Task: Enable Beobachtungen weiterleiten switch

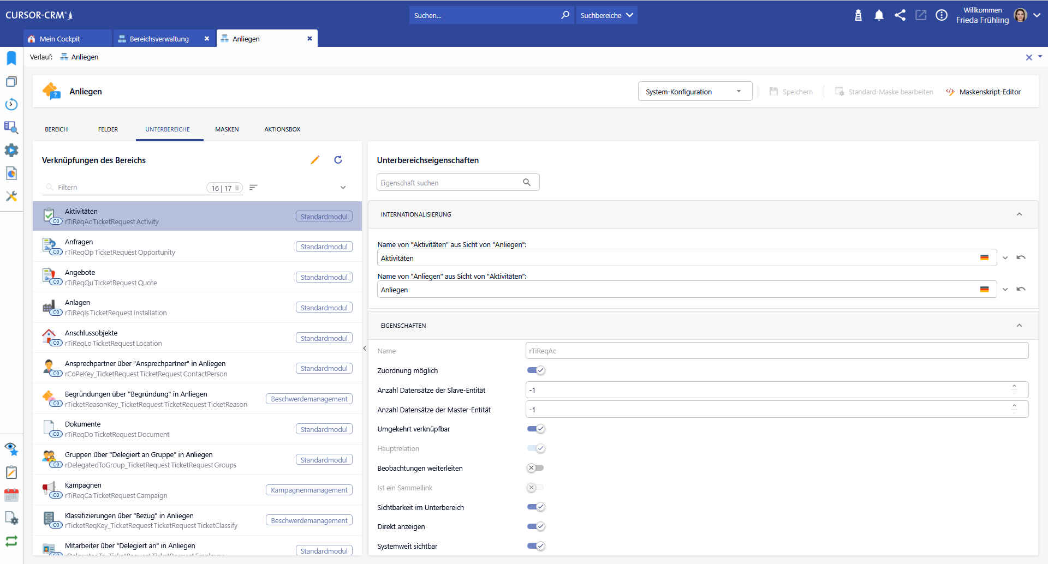Action: (535, 468)
